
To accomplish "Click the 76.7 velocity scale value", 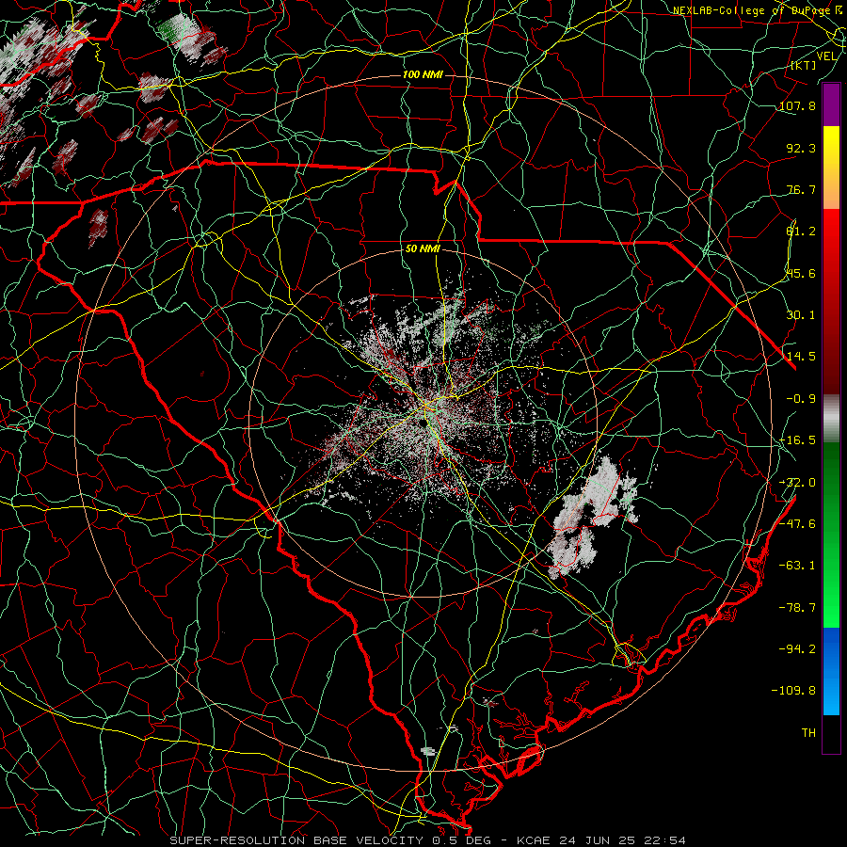I will pos(802,189).
